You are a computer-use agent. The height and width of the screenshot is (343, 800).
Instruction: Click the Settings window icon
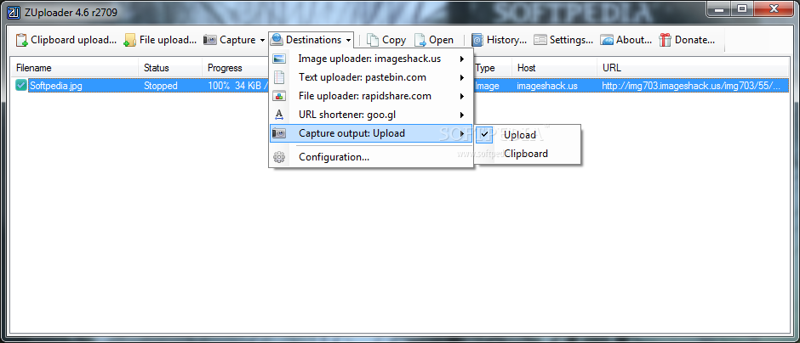(540, 40)
